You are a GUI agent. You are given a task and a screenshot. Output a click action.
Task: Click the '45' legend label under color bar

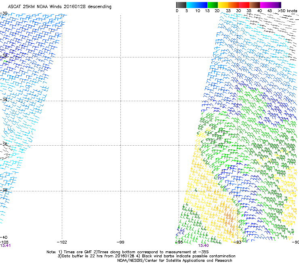click(x=270, y=11)
